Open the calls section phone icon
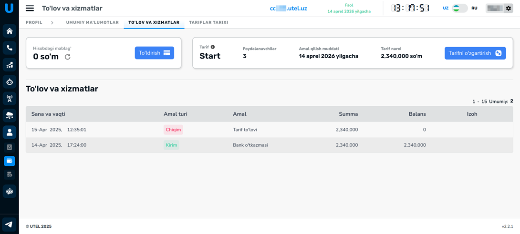Image resolution: width=520 pixels, height=234 pixels. point(9,48)
